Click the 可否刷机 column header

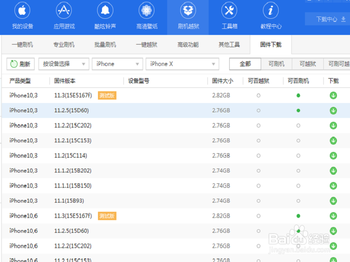pos(298,81)
